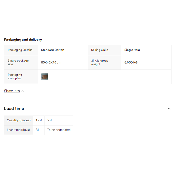
Task: Click the Quantity (pieces) row header
Action: pyautogui.click(x=19, y=120)
